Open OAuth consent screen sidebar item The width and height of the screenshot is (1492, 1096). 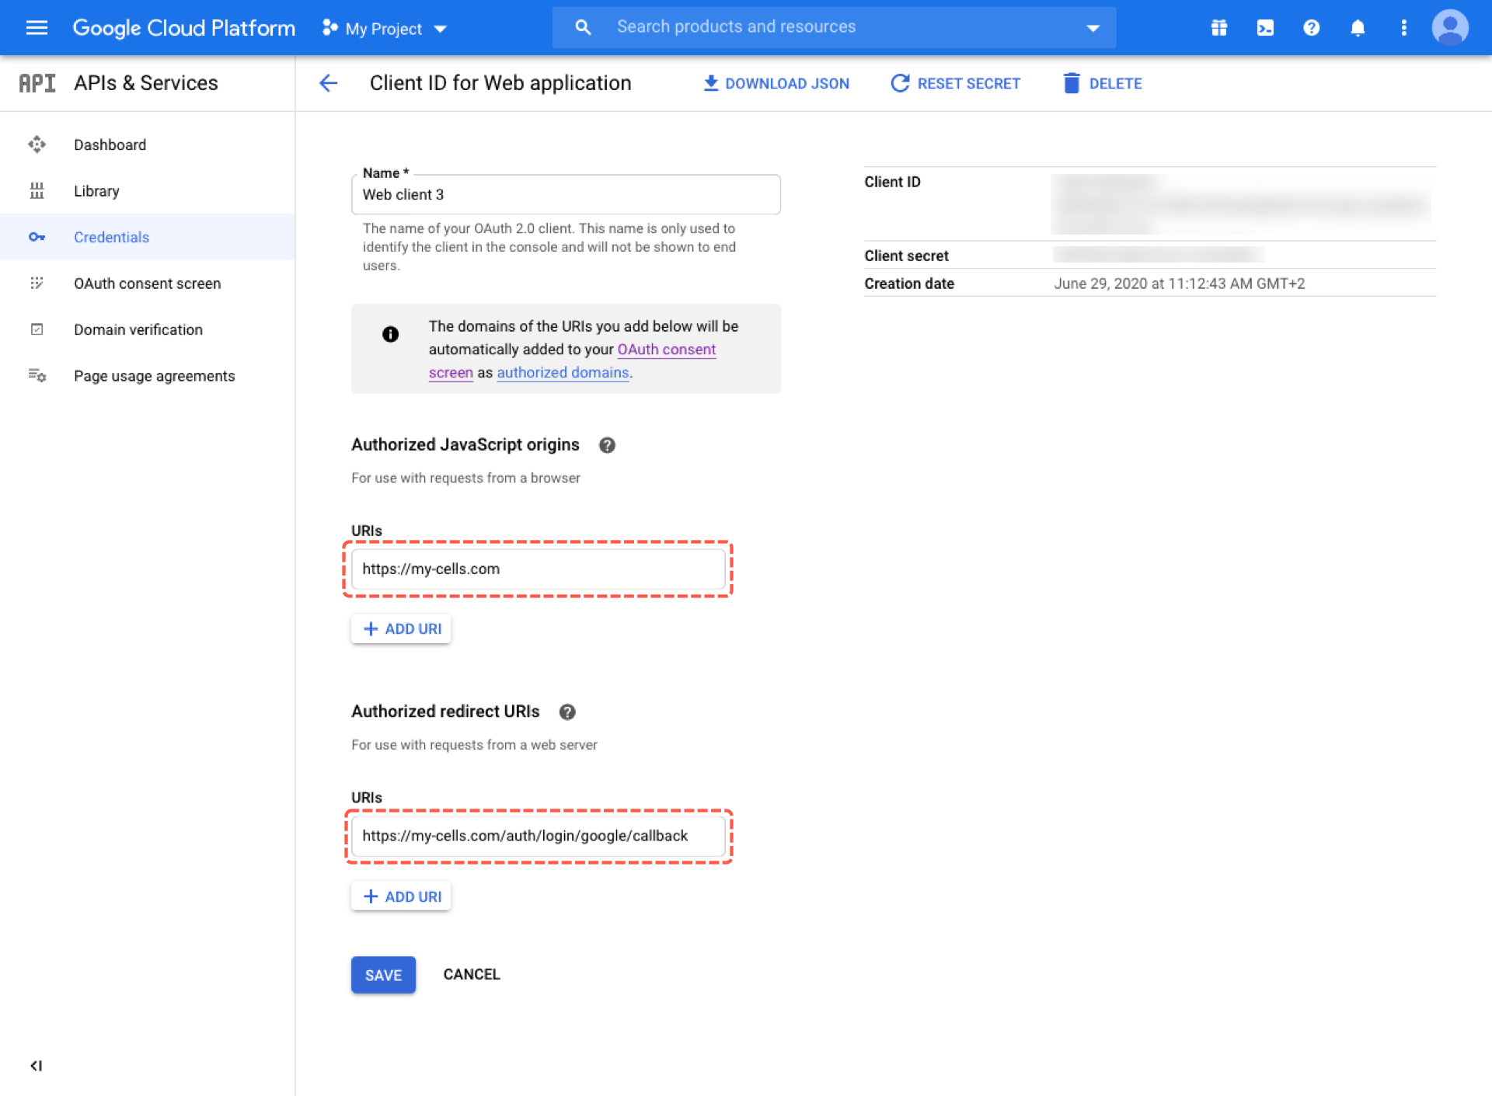pyautogui.click(x=148, y=284)
